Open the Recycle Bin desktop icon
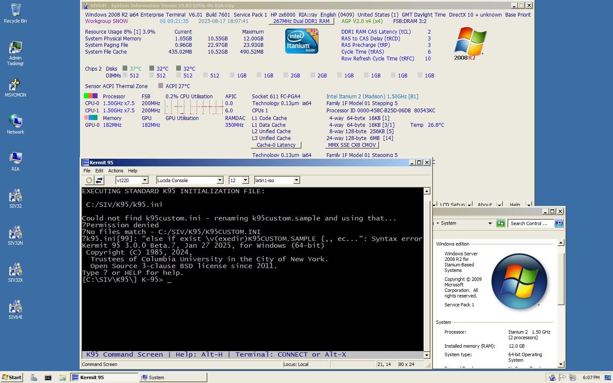The image size is (613, 383). (15, 13)
